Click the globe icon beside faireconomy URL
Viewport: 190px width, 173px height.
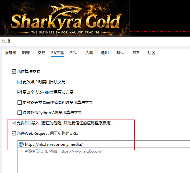coord(21,144)
